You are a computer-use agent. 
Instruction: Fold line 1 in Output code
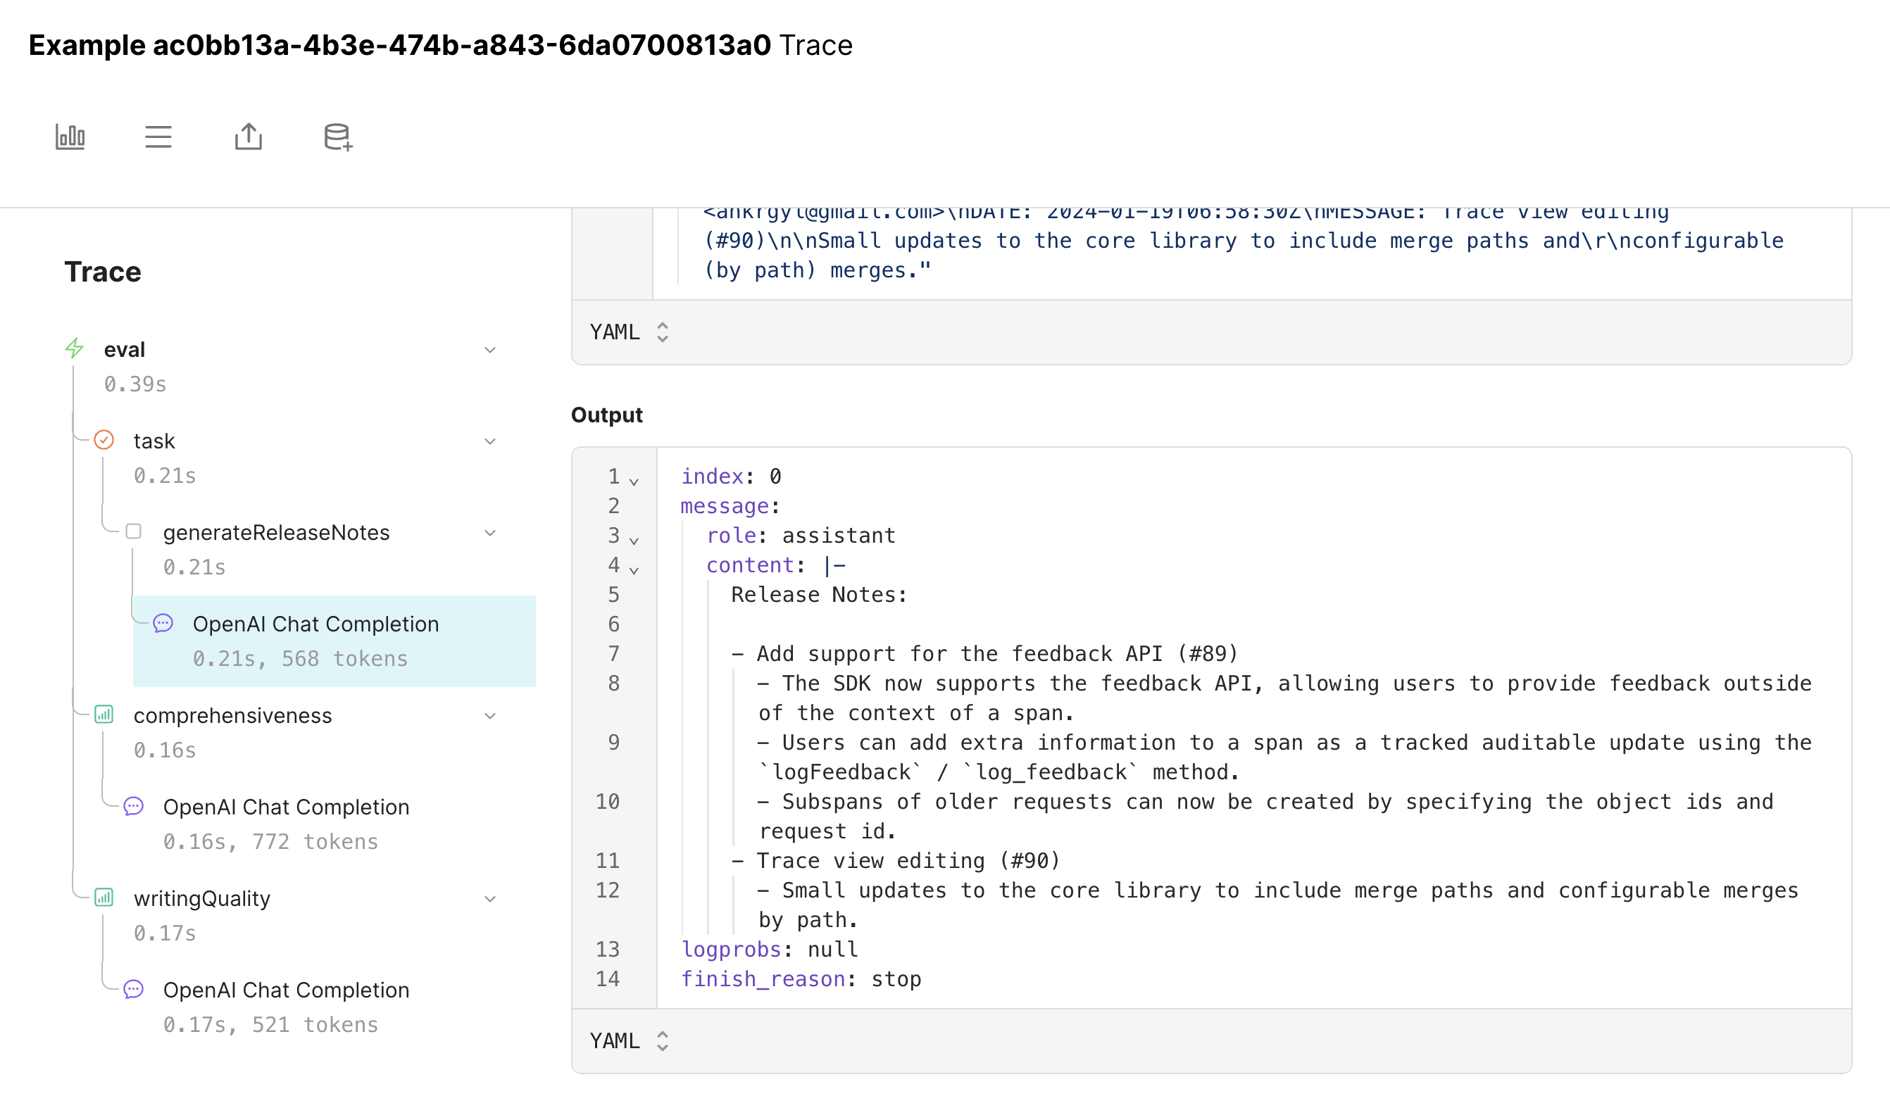(634, 482)
